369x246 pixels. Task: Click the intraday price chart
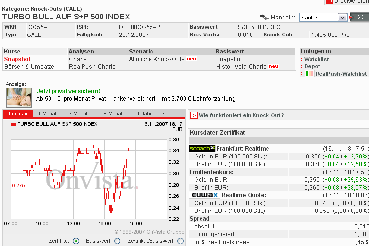click(x=89, y=179)
